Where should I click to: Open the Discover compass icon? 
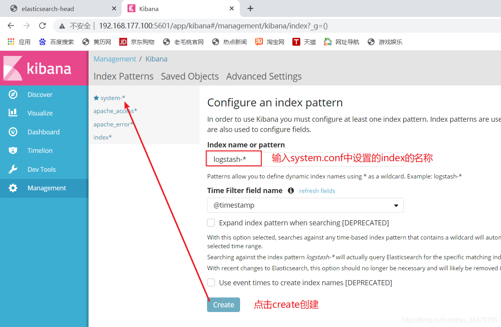click(x=13, y=95)
